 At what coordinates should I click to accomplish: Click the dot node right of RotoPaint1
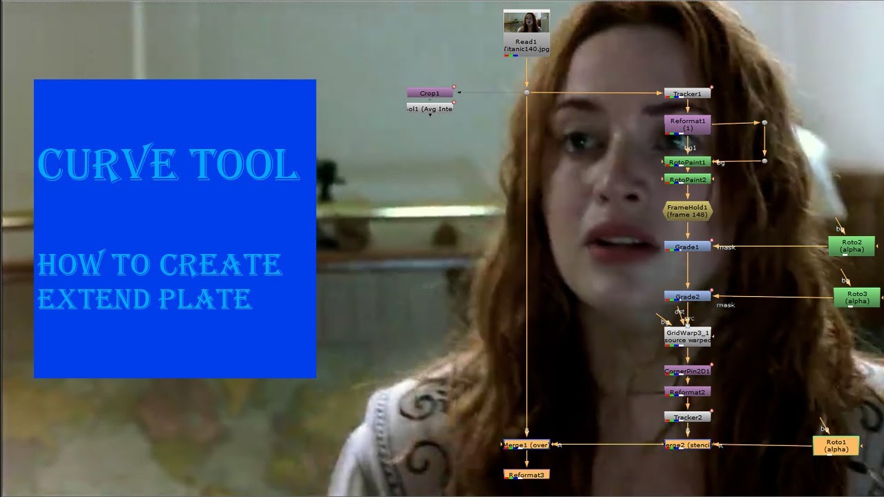click(x=765, y=161)
